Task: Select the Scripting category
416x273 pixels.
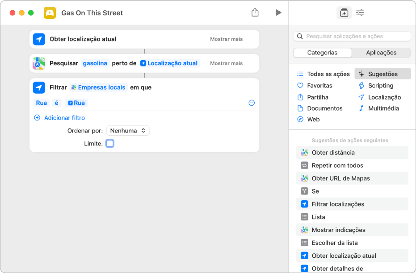Action: [380, 86]
